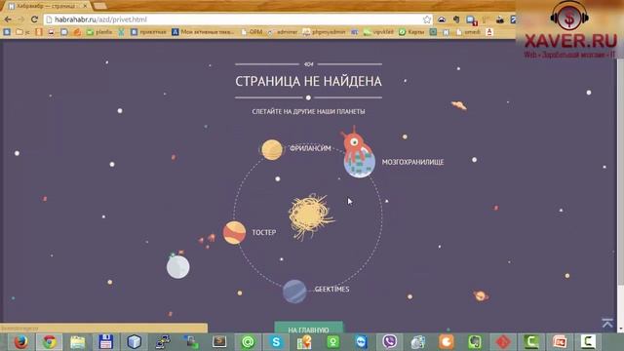624x351 pixels.
Task: Open the ORM bookmark
Action: coord(252,32)
